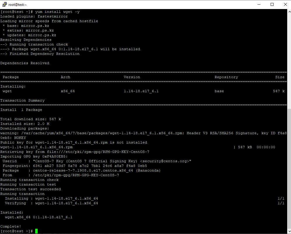Minimize the root@test terminal window
The image size is (291, 234).
259,4
